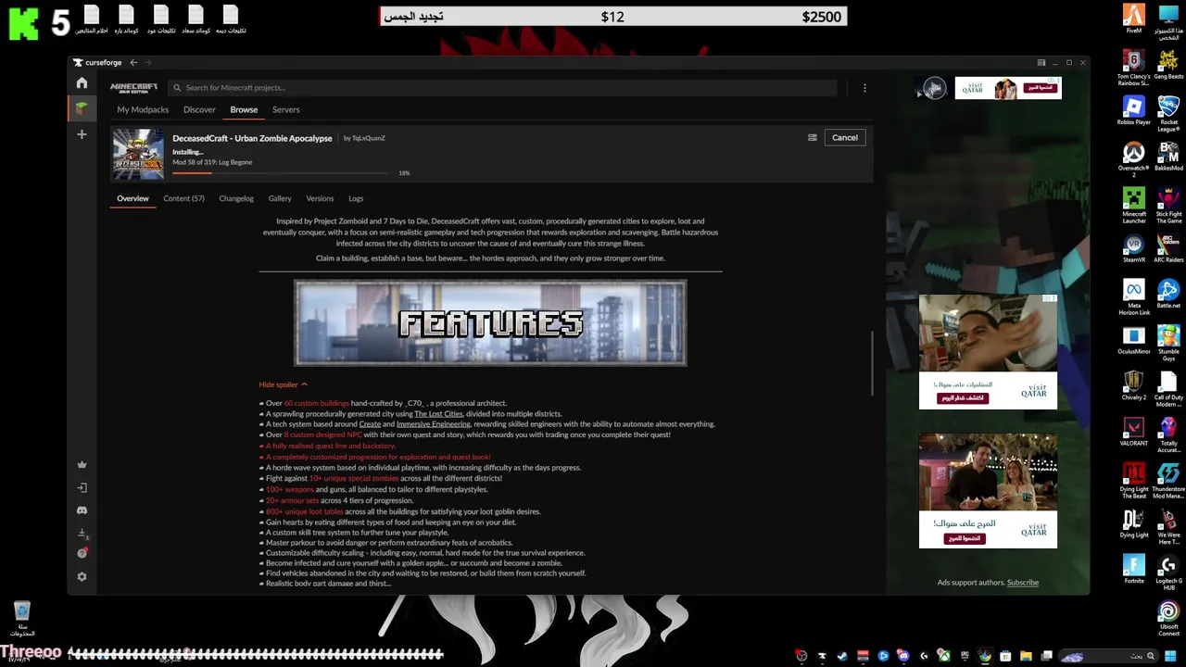Select the Overview tab
1186x667 pixels.
click(132, 198)
